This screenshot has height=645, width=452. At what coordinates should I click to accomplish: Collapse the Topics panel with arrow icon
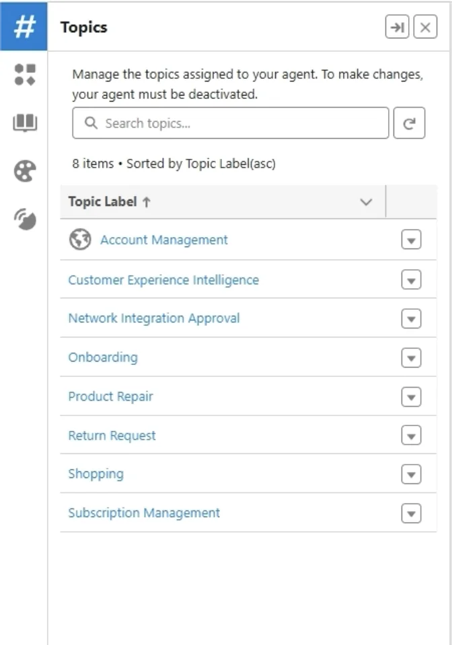[x=397, y=27]
